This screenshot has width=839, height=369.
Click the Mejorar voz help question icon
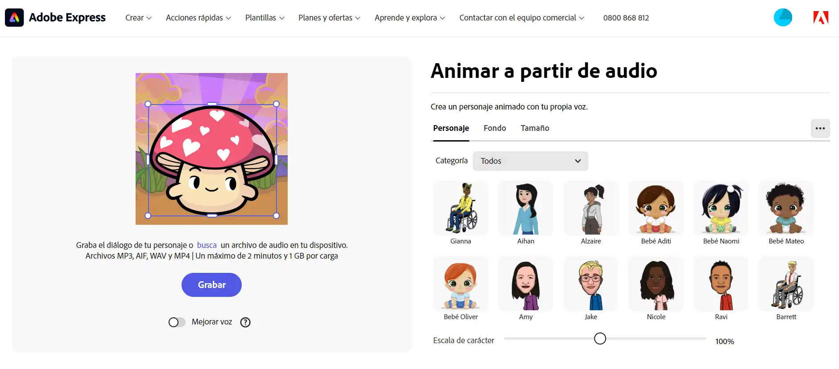[x=245, y=322]
